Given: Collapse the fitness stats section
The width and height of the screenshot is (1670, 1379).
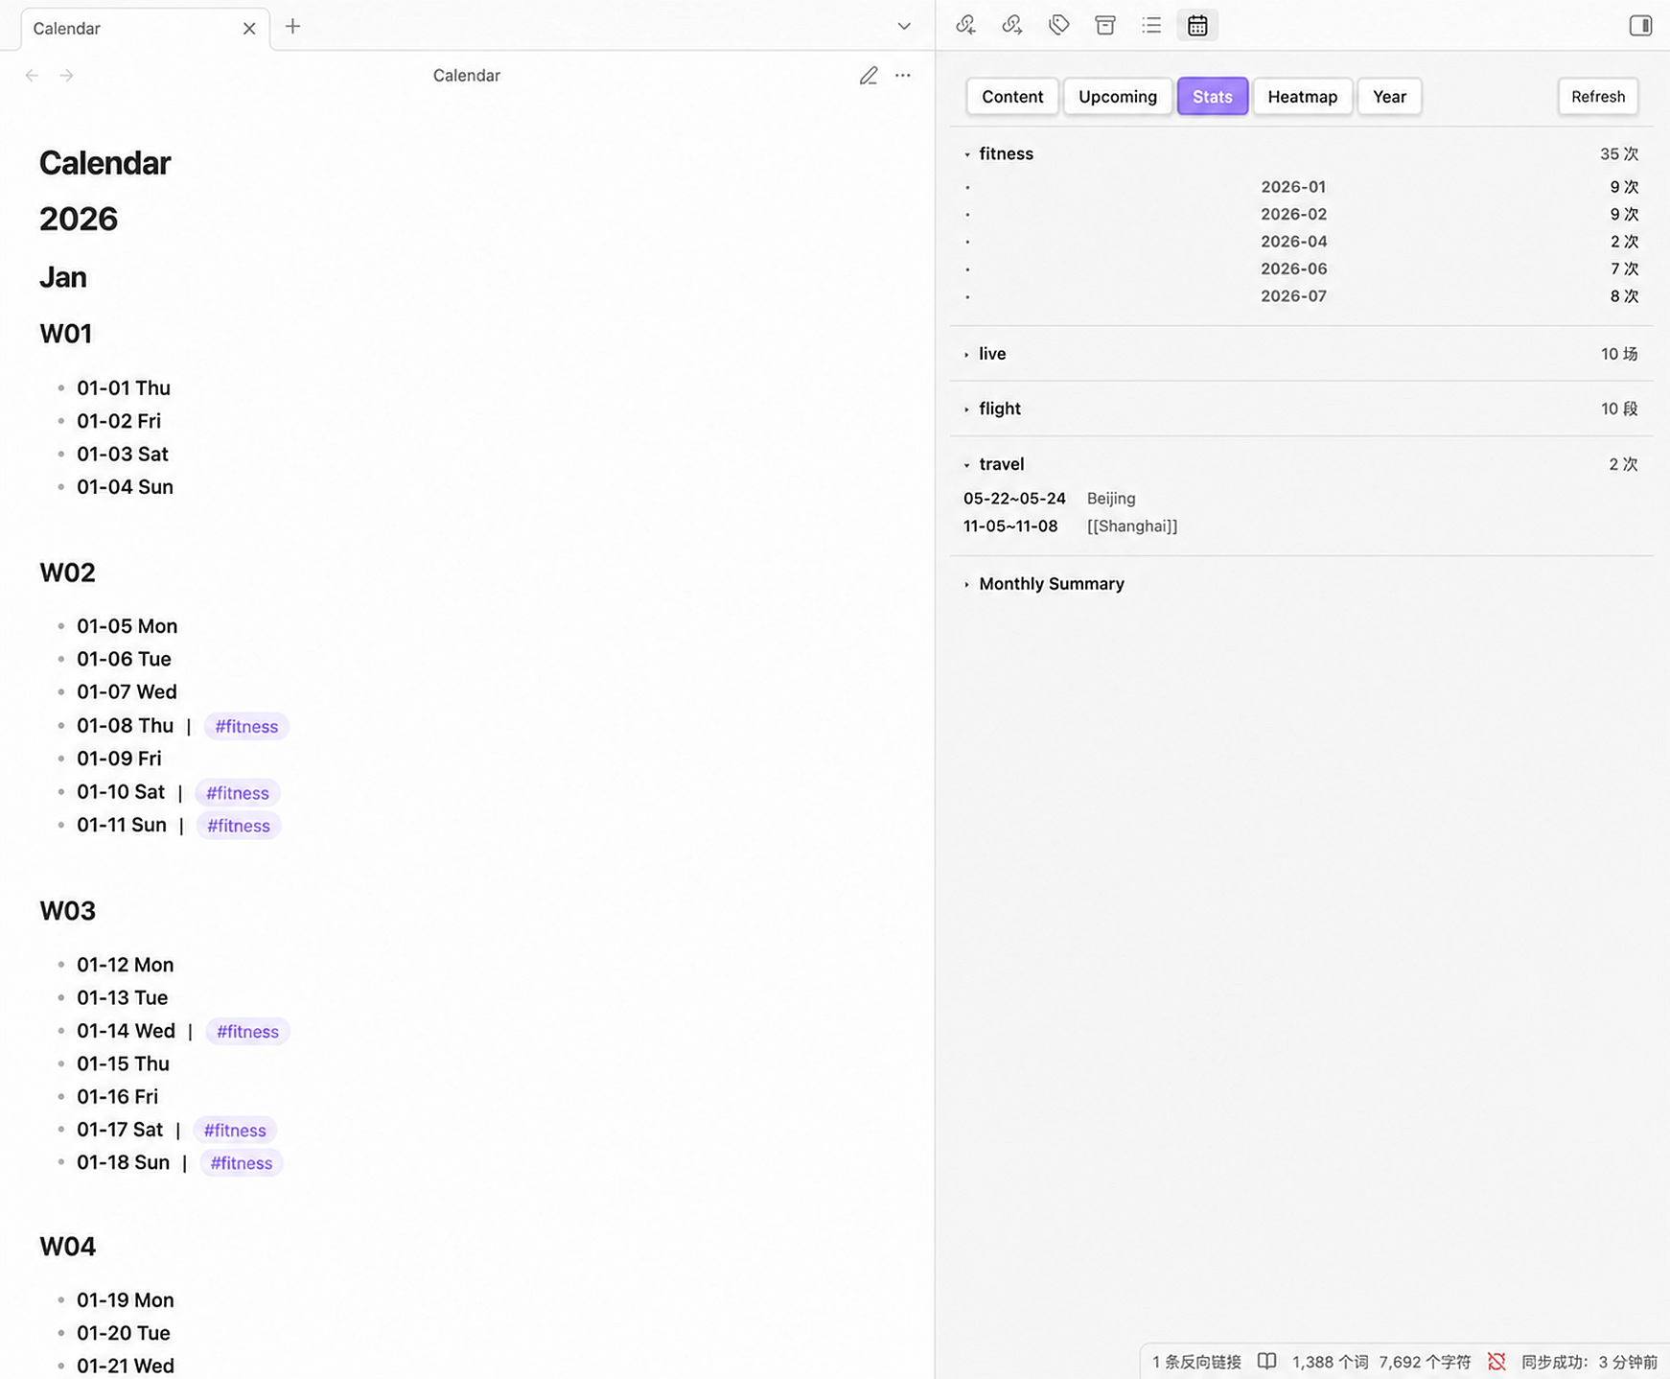Looking at the screenshot, I should click(x=967, y=154).
